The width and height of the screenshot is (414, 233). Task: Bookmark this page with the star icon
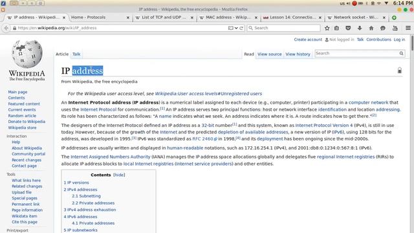point(327,28)
